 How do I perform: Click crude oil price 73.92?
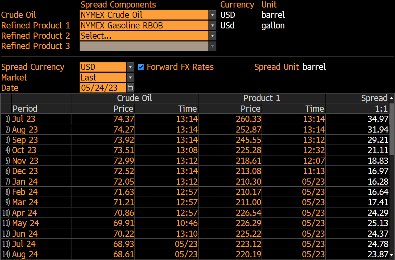(x=124, y=140)
